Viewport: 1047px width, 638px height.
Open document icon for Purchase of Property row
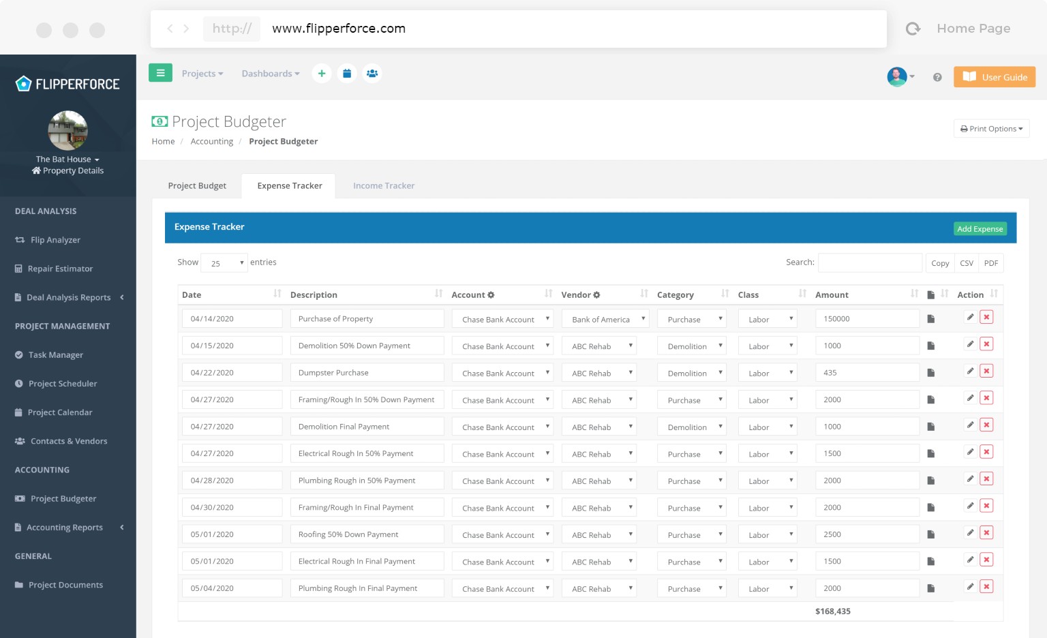(x=931, y=319)
